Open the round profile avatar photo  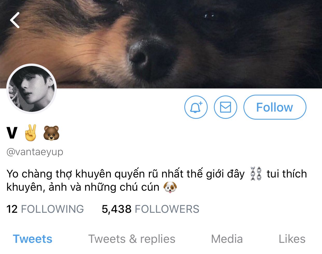pos(31,89)
